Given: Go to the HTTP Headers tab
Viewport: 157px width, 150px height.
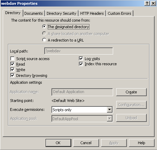Looking at the screenshot, I should click(92, 13).
